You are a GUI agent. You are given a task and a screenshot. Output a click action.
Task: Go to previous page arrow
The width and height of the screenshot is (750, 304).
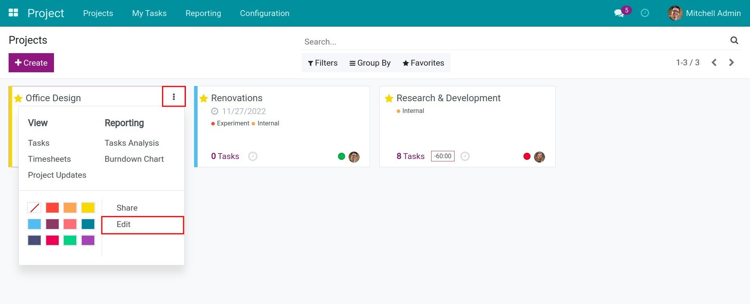pyautogui.click(x=714, y=63)
